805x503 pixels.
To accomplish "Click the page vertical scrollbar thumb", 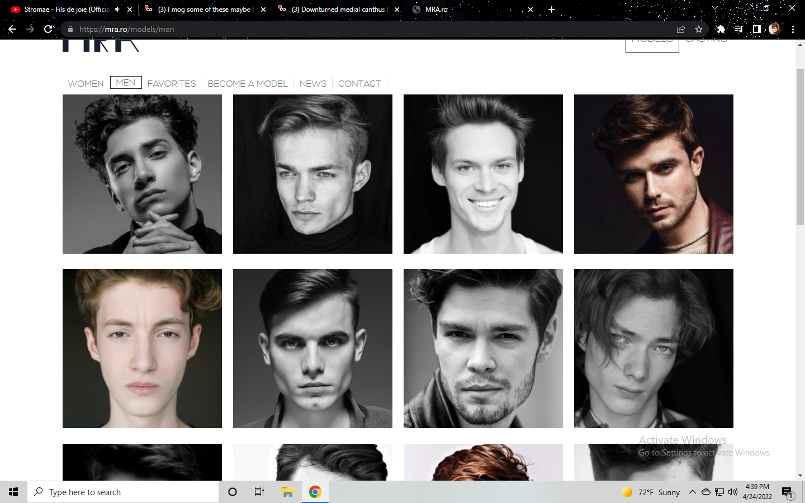I will (x=800, y=146).
